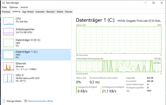This screenshot has height=105, width=166.
Task: Open the Ansicht menu
Action: (x=24, y=7)
